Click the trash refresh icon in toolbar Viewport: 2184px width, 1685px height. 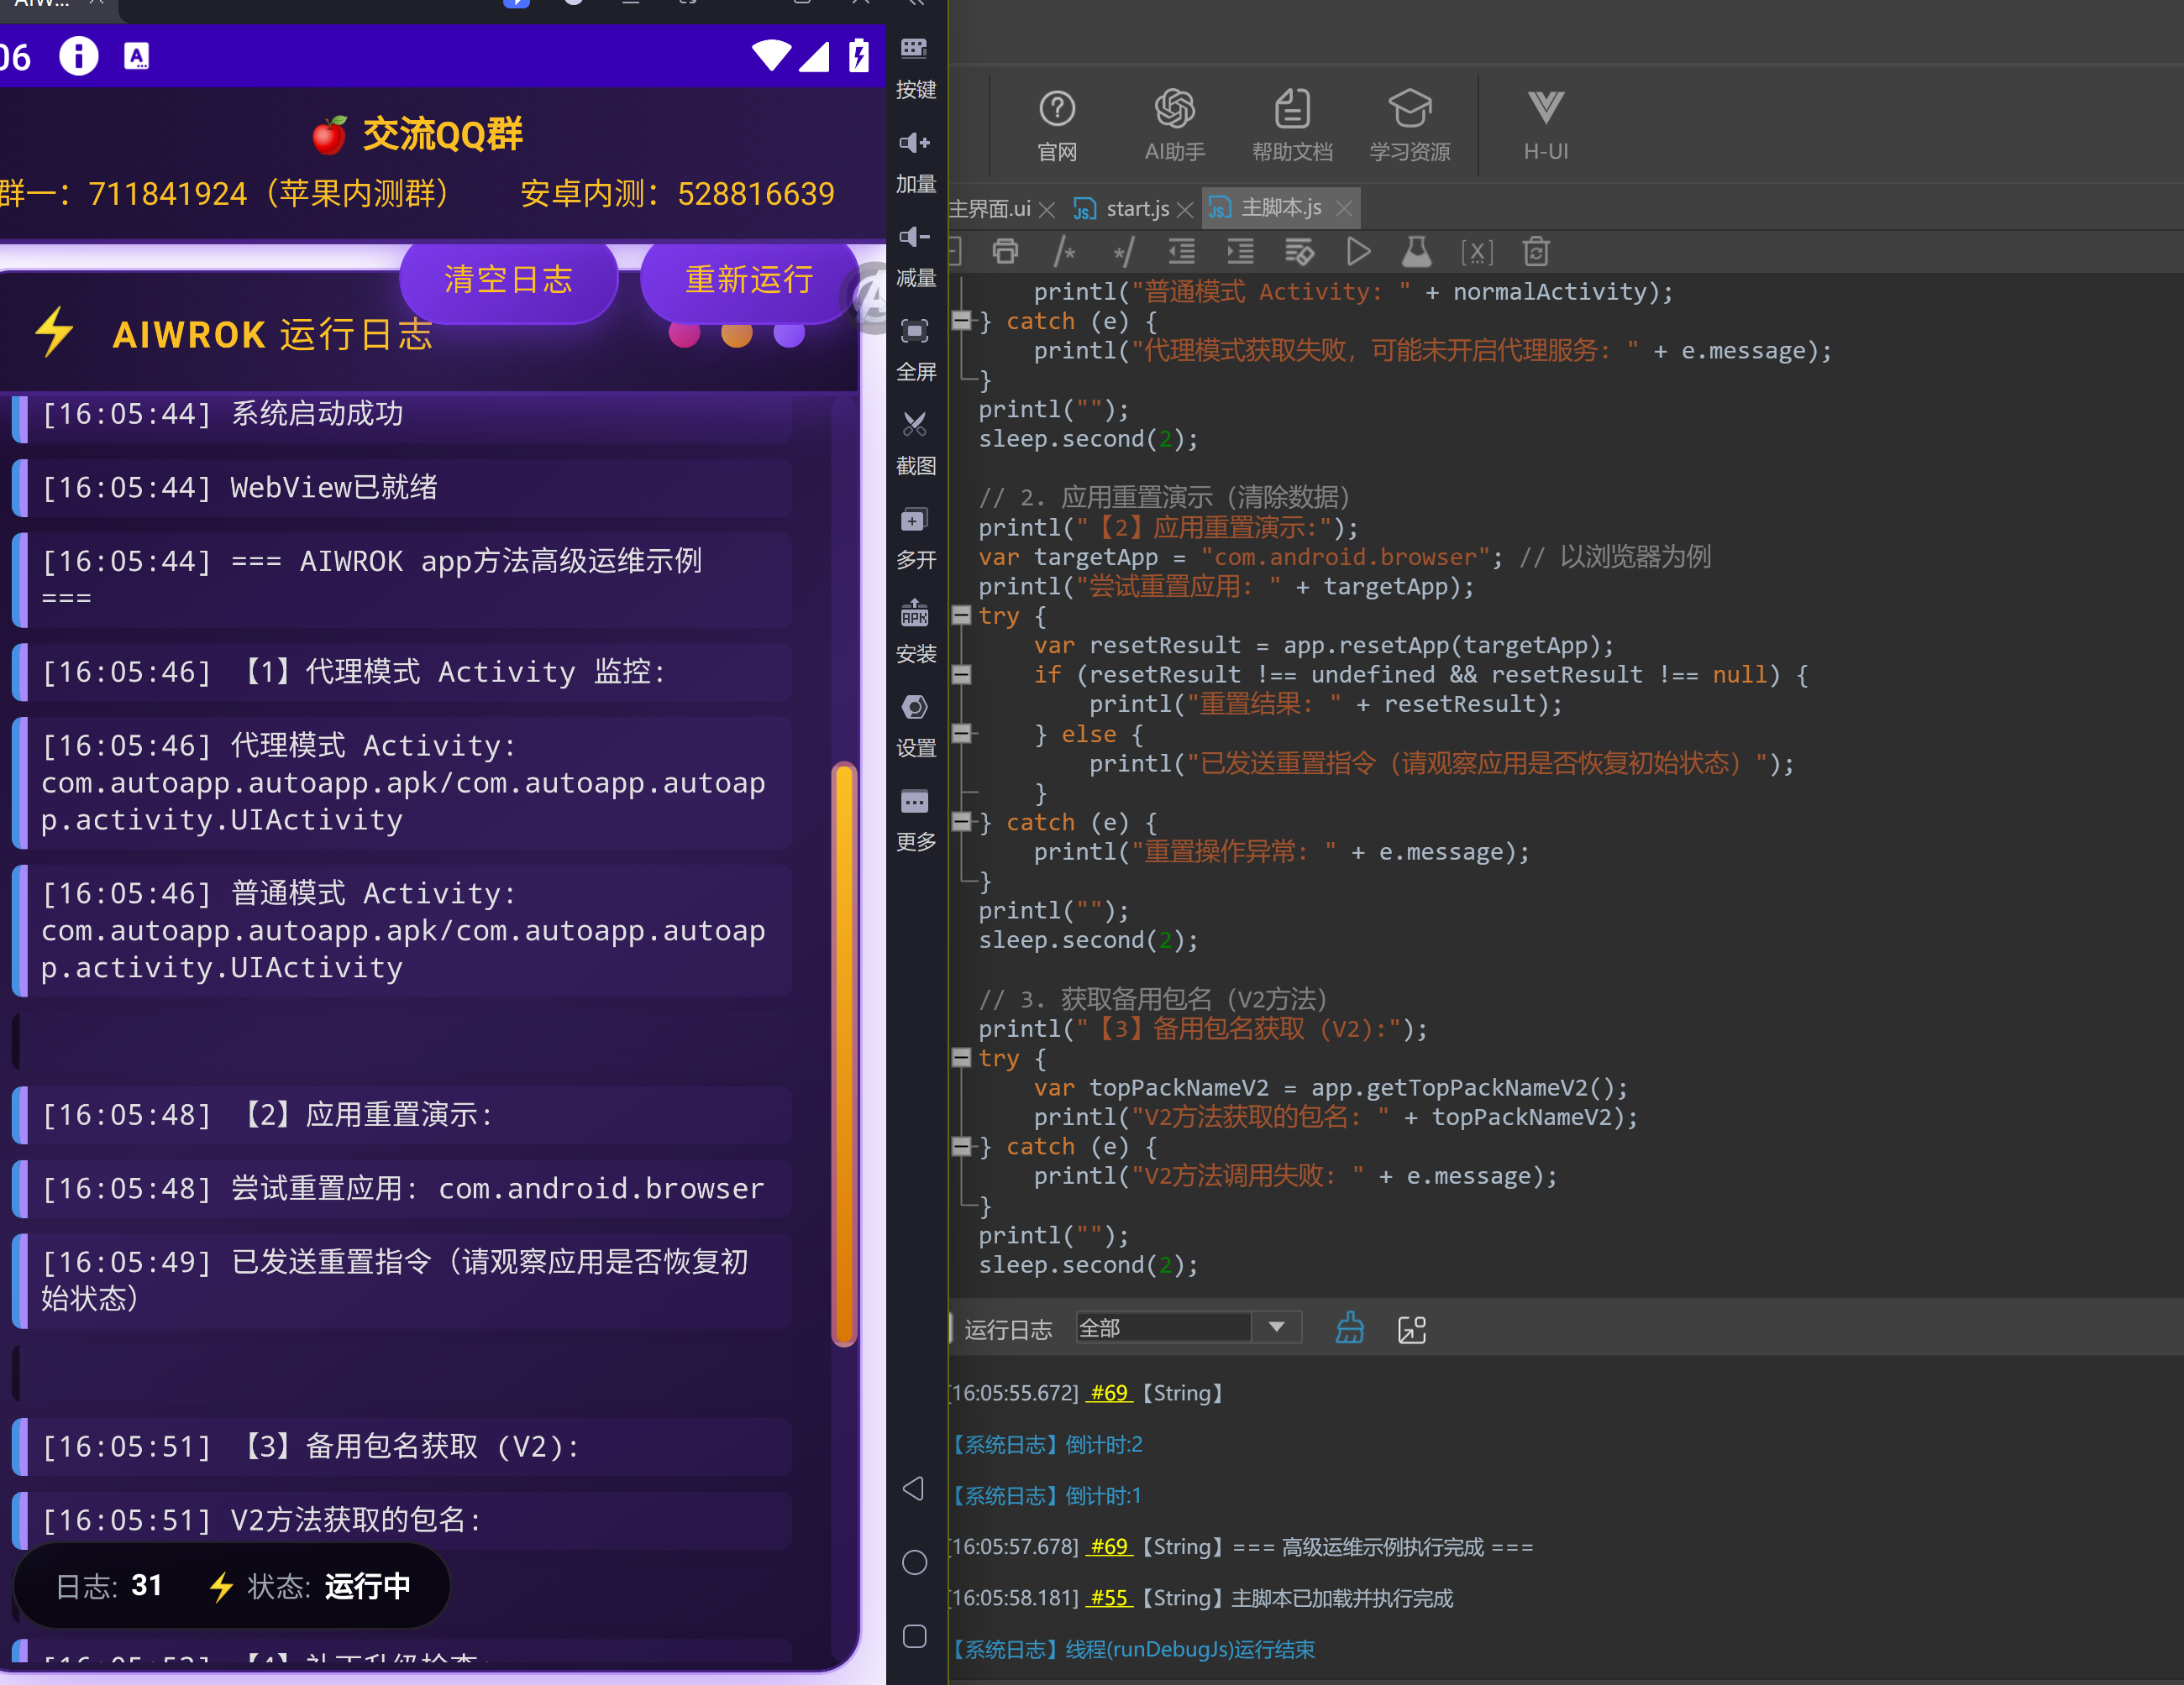tap(1536, 252)
